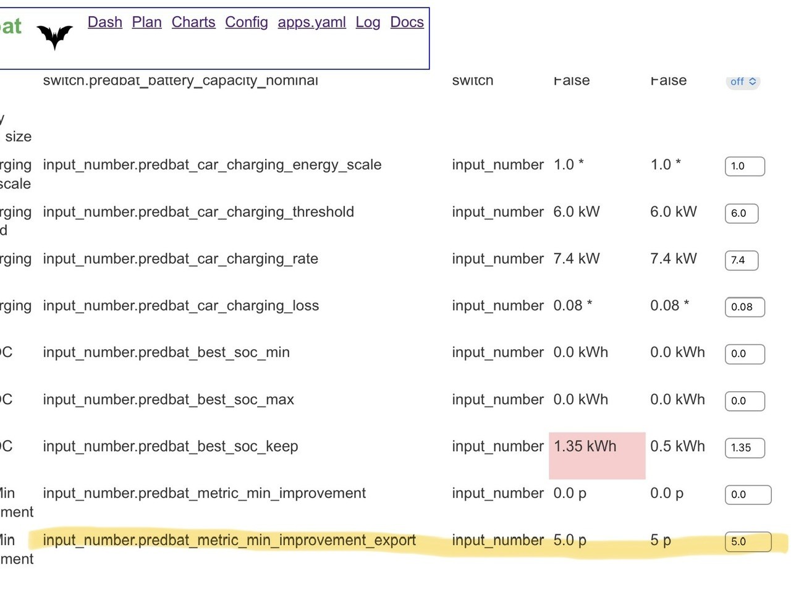
Task: Edit the car_charging_energy_scale value field
Action: [745, 166]
